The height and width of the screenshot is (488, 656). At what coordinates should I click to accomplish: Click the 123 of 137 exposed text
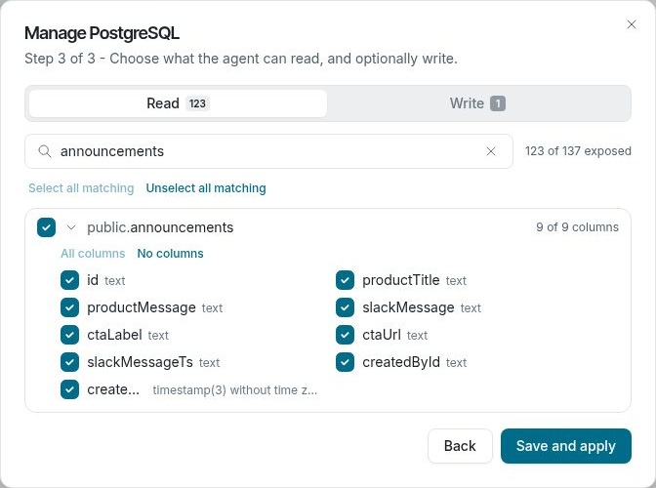(578, 151)
